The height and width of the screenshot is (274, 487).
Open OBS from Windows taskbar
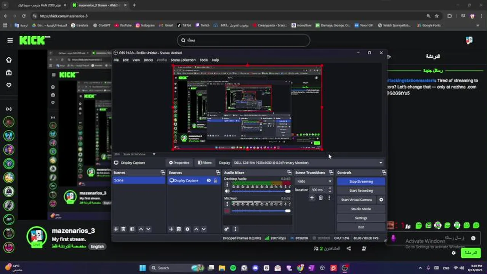[x=345, y=268]
